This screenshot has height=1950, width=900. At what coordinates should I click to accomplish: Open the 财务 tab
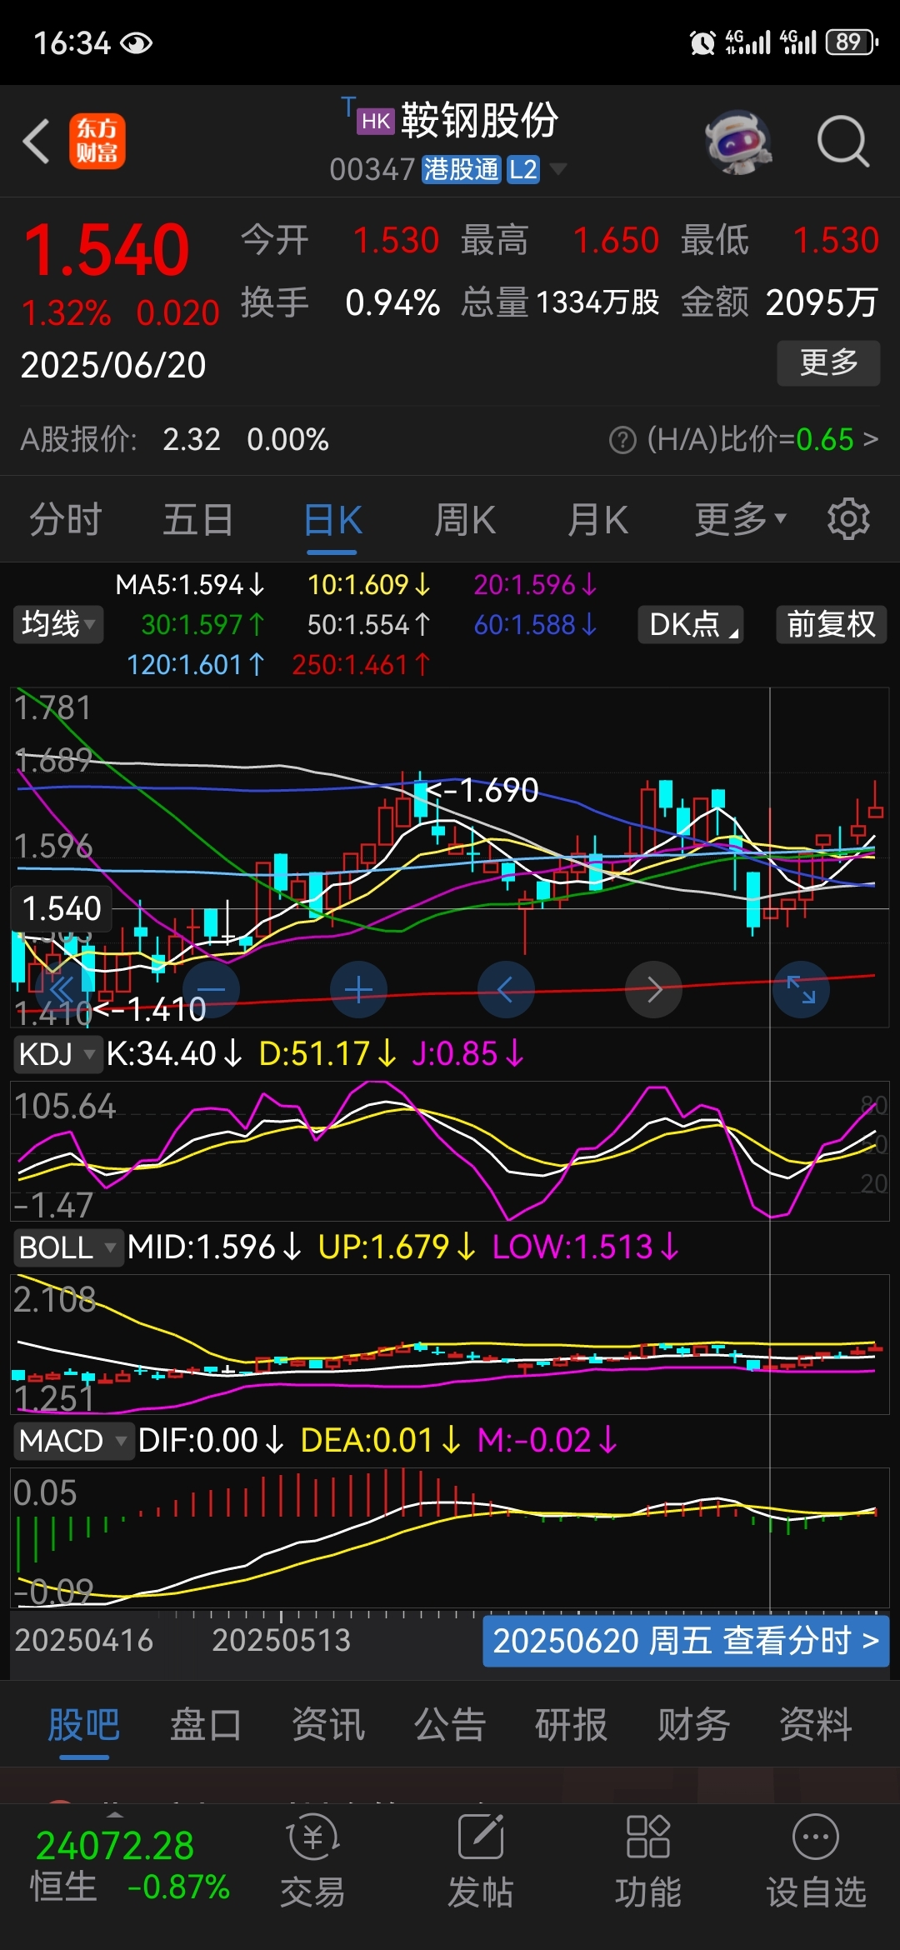[x=693, y=1725]
